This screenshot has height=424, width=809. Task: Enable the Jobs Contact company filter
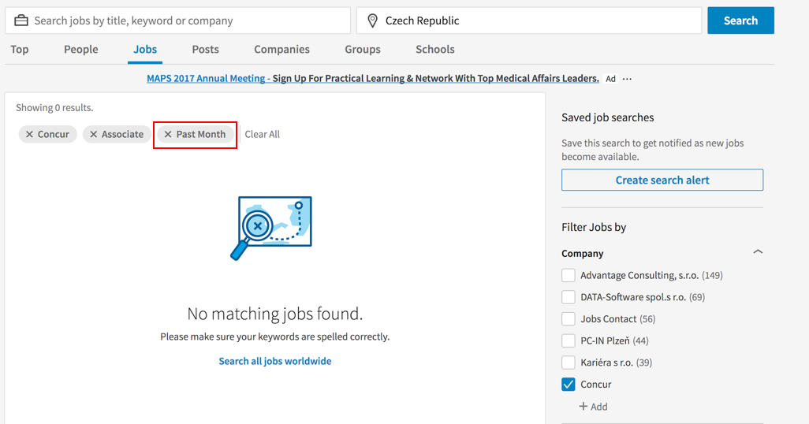569,319
